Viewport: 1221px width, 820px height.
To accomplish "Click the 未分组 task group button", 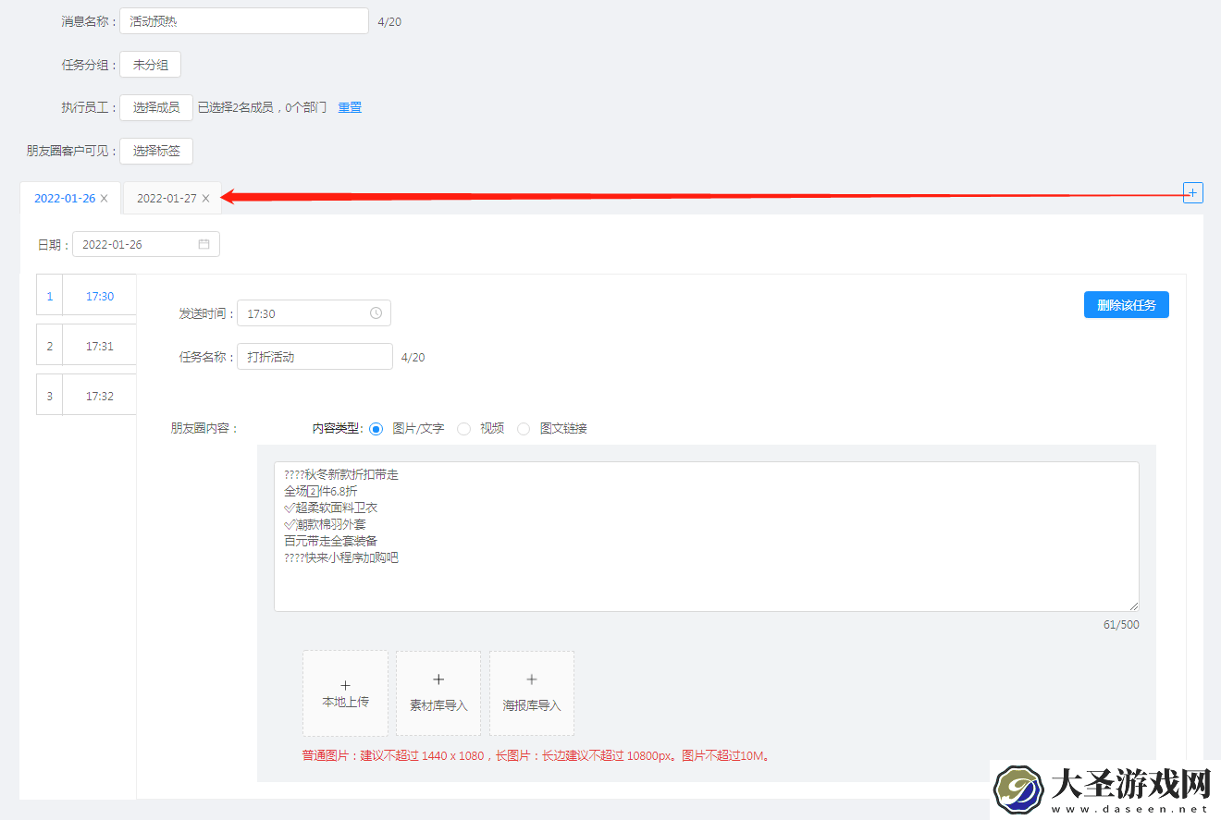I will click(150, 65).
